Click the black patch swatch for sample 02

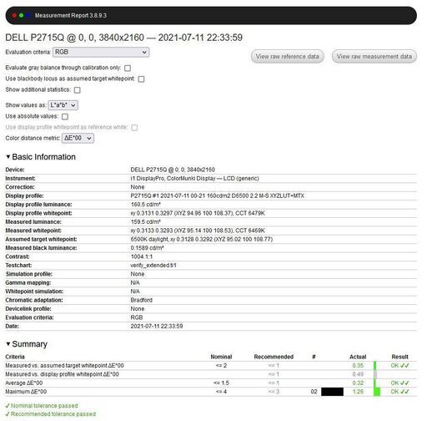pyautogui.click(x=332, y=392)
